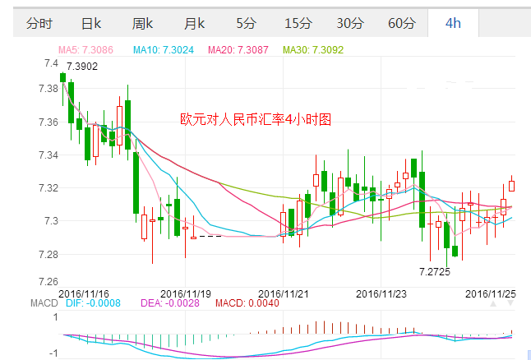Screen dimensions: 531x360
Task: Select the 15分 interval tab
Action: tap(298, 23)
